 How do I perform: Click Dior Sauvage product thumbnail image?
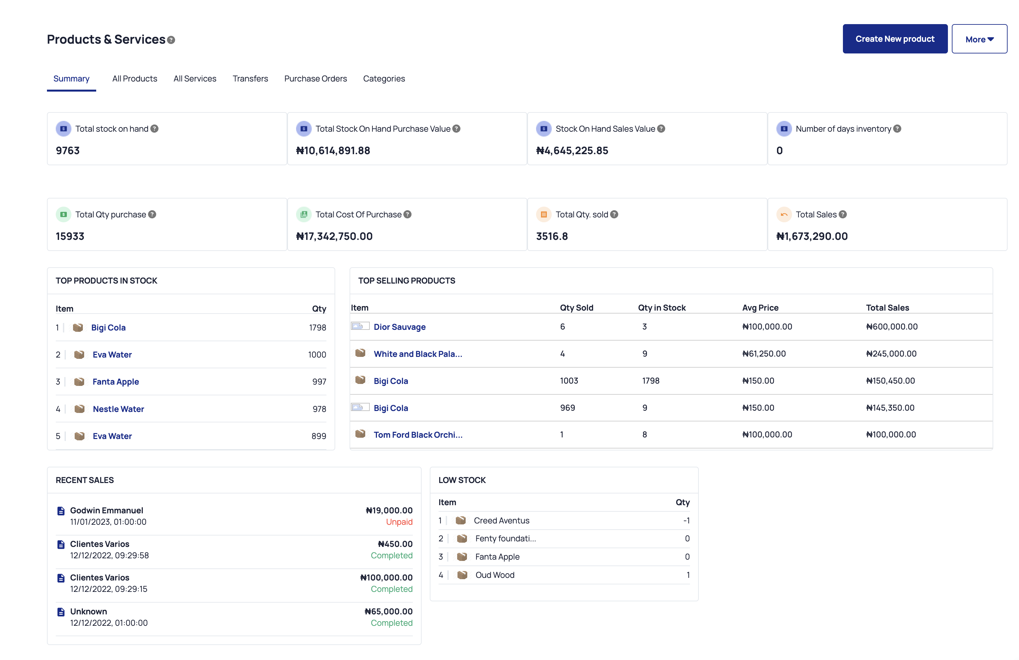[x=360, y=327]
